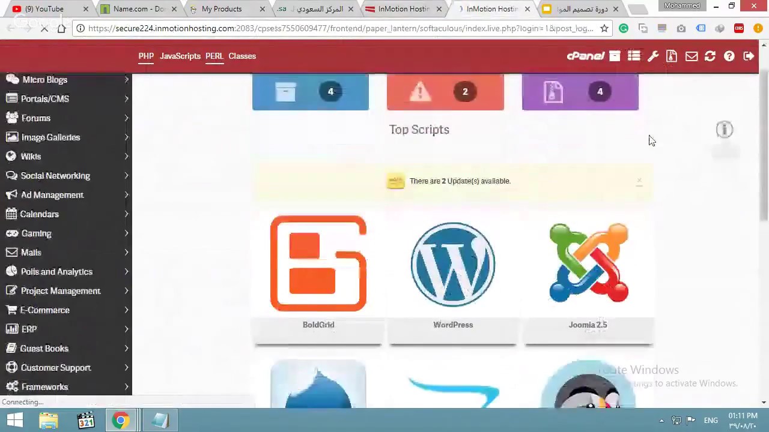Click the browser address bar URL
The width and height of the screenshot is (769, 432).
(341, 28)
